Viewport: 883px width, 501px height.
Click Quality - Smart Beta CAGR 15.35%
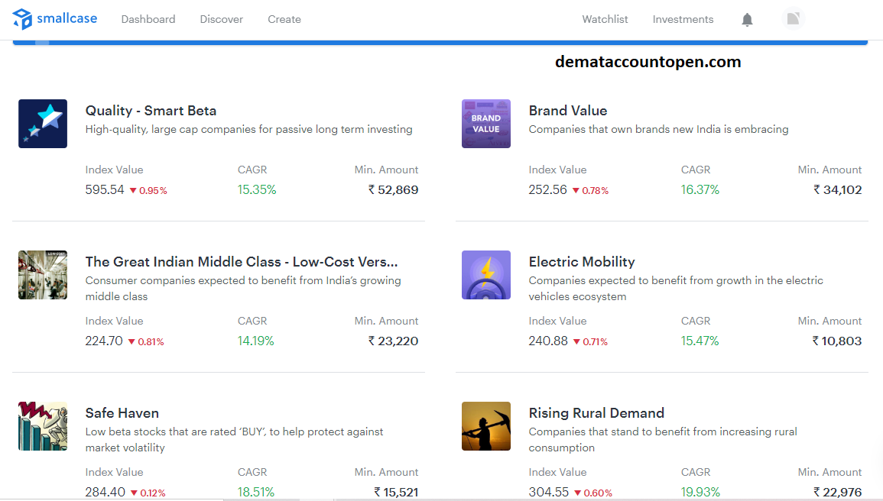pos(257,190)
